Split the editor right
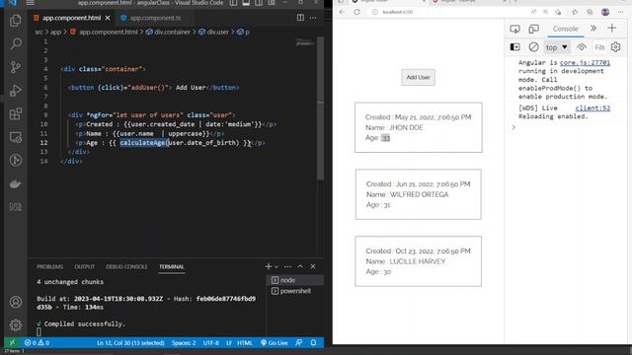The image size is (632, 355). pos(300,18)
